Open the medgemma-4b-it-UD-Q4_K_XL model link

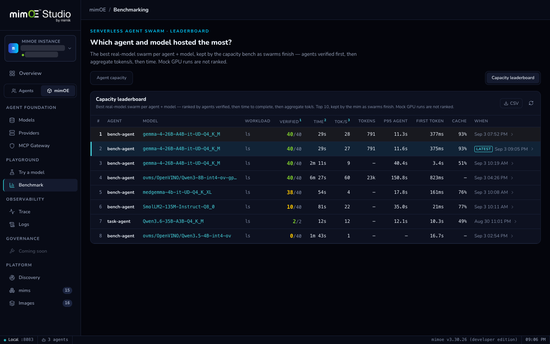177,192
